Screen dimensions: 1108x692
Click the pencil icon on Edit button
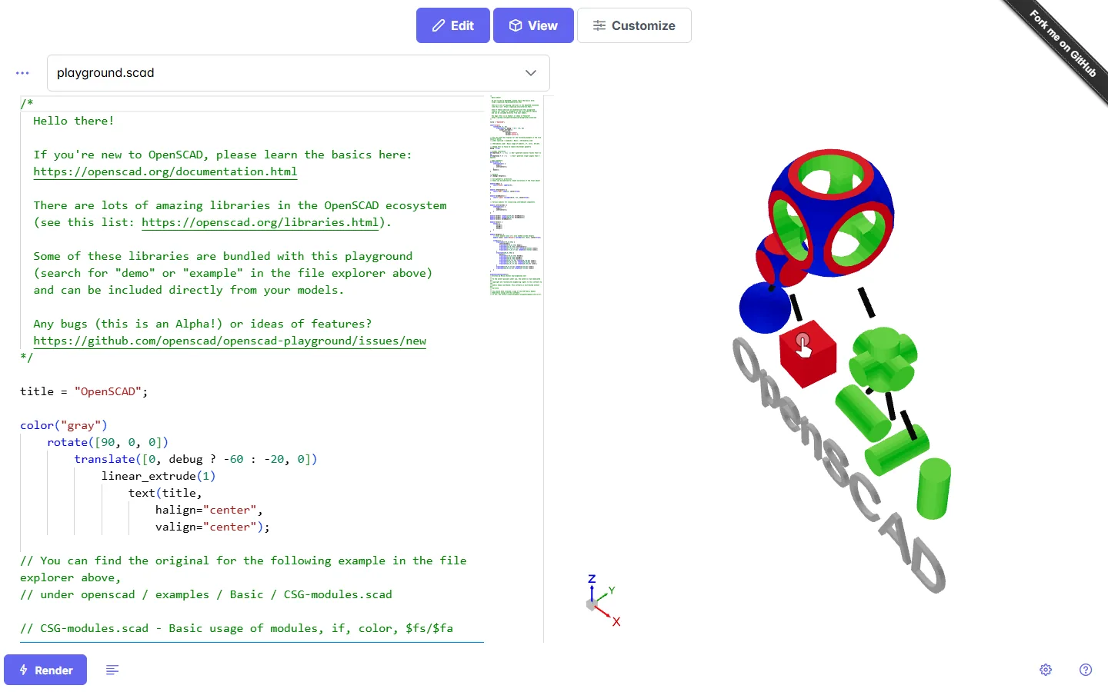click(x=439, y=25)
